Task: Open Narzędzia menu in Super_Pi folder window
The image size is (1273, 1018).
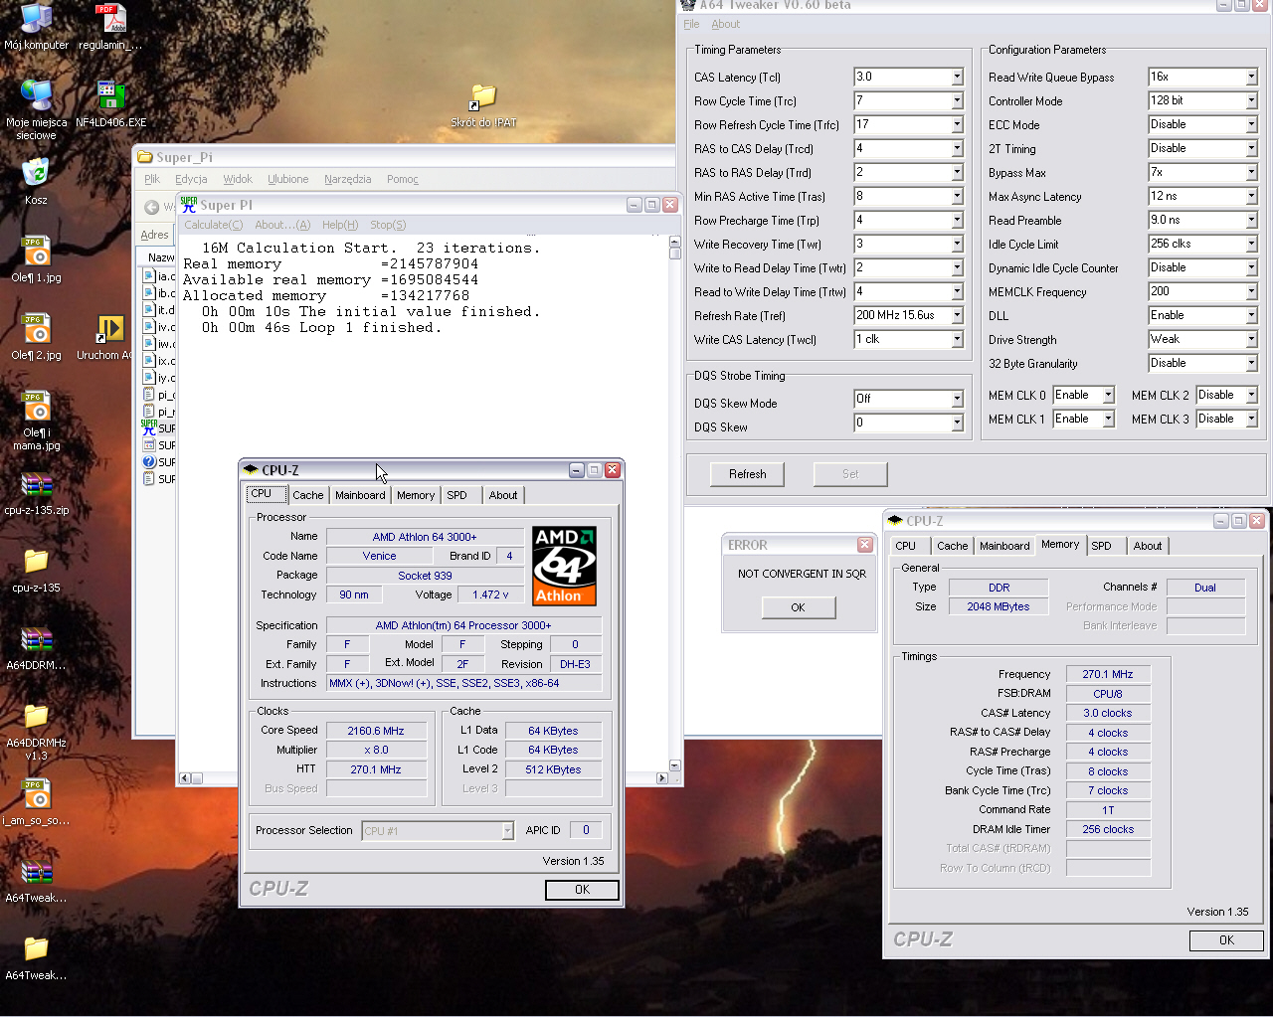Action: point(347,179)
